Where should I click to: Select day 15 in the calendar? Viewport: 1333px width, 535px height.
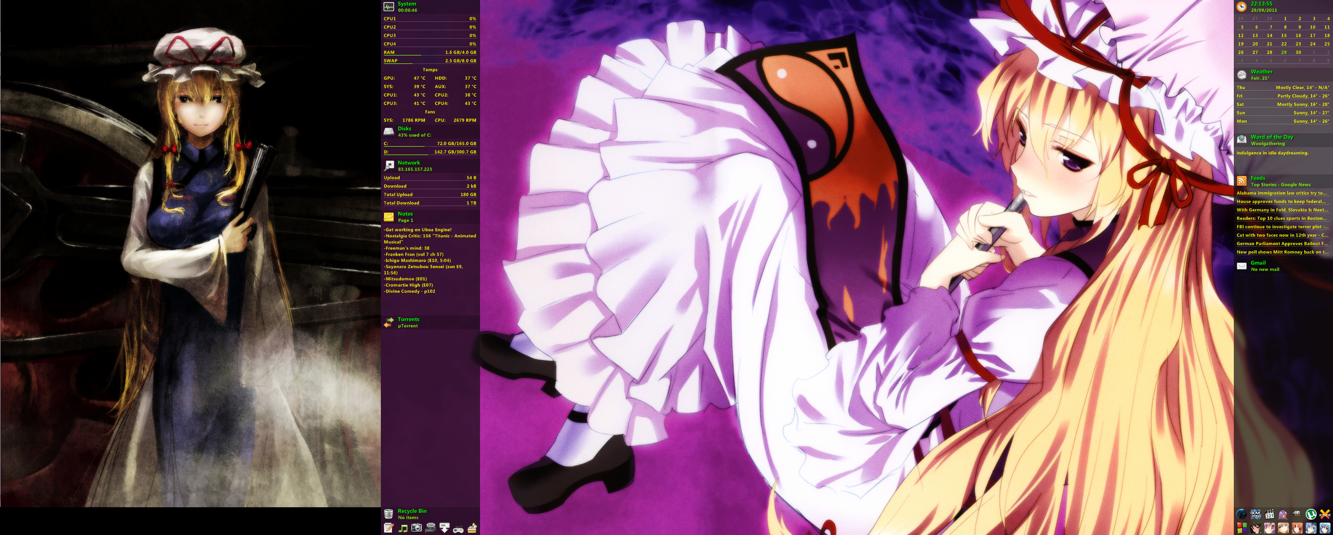[1284, 36]
